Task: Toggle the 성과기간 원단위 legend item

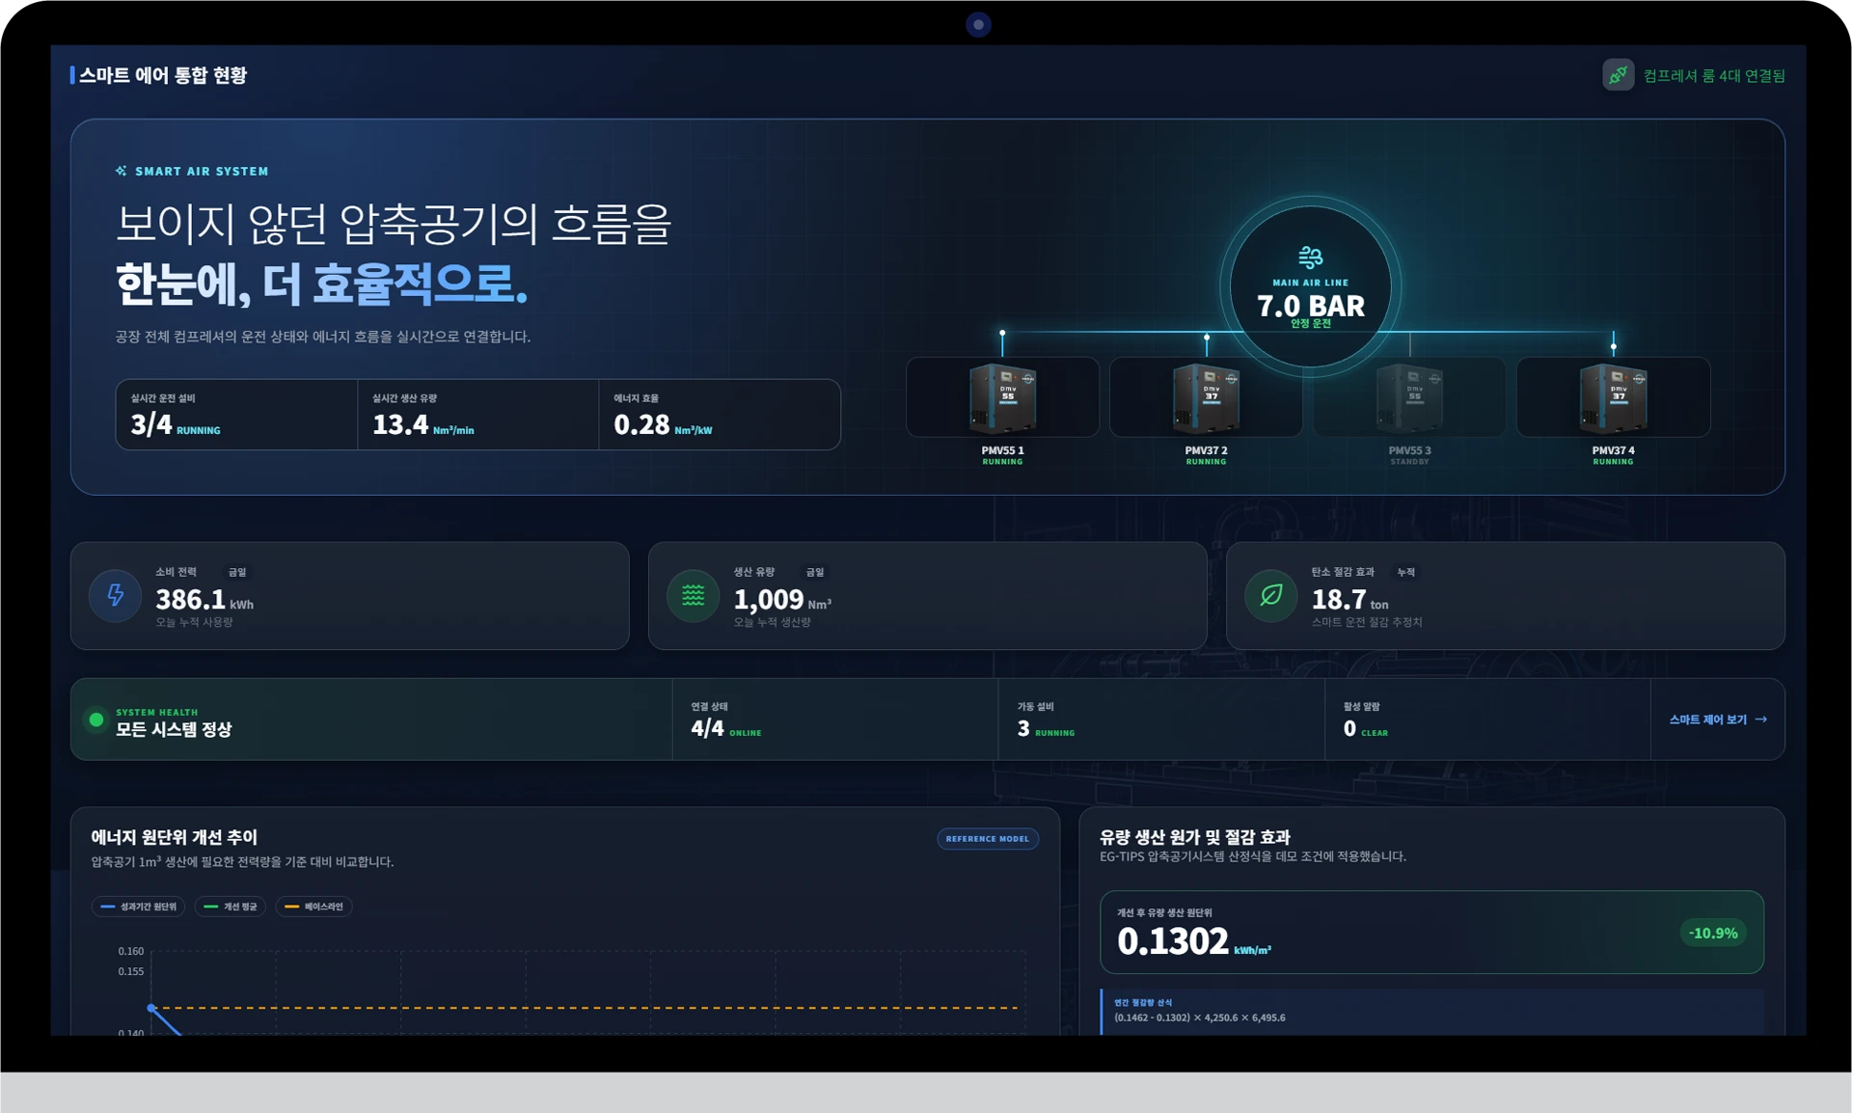Action: click(139, 907)
